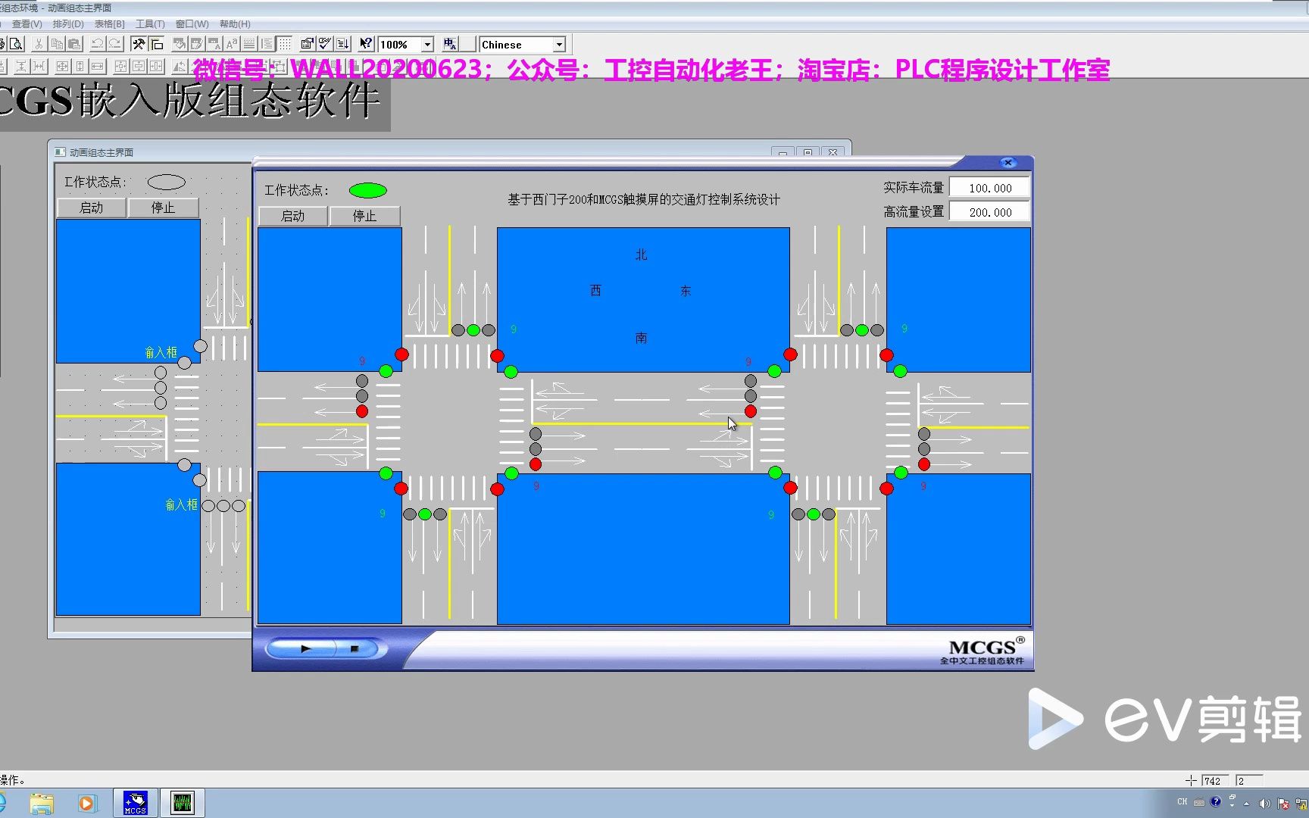
Task: Click the 东 direction label
Action: (686, 291)
